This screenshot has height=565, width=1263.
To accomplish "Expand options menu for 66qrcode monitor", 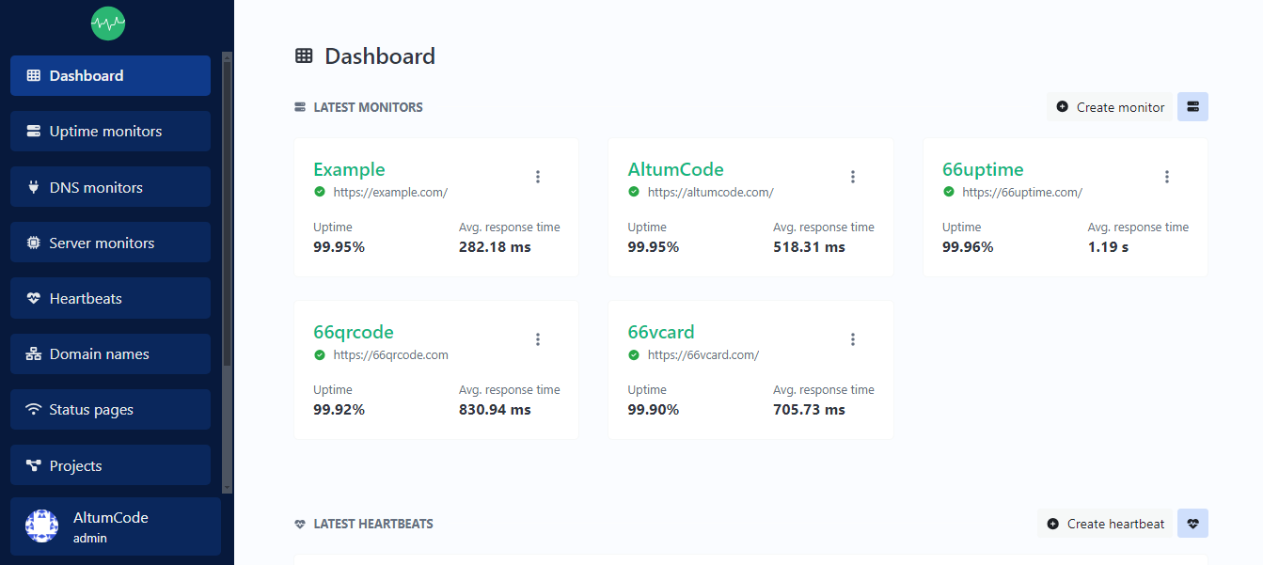I will (538, 339).
